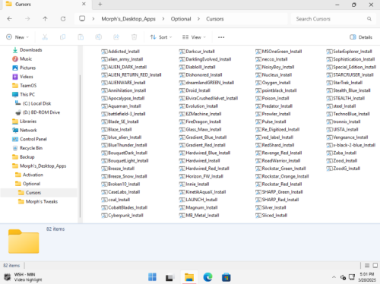Open the clock and date in taskbar
Image resolution: width=380 pixels, height=284 pixels.
367,277
